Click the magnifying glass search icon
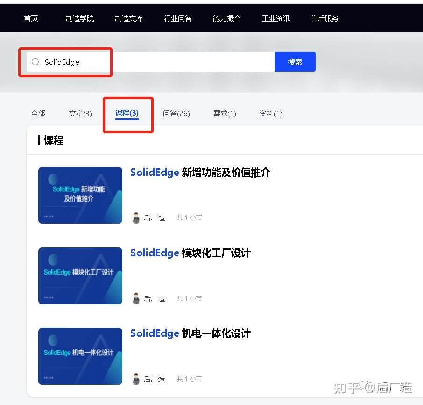Screen dimensions: 423x405 [x=35, y=61]
